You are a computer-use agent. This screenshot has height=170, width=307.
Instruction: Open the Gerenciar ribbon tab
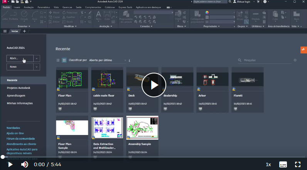click(x=67, y=7)
